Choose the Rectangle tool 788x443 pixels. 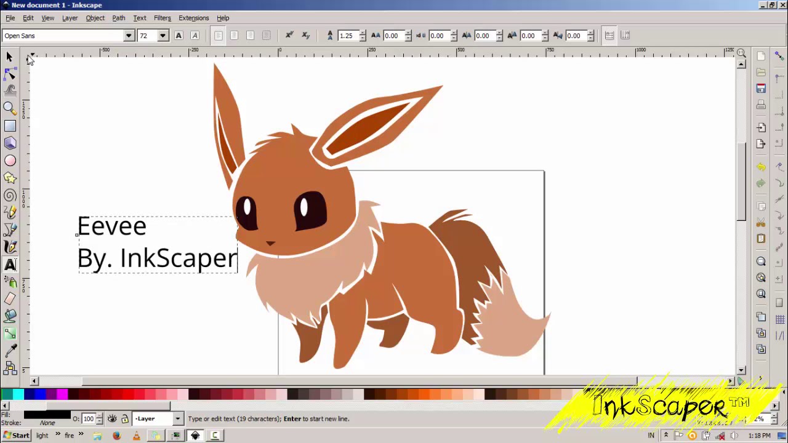point(10,126)
